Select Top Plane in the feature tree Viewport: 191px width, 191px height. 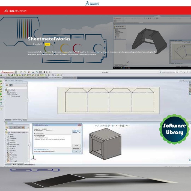point(11,149)
